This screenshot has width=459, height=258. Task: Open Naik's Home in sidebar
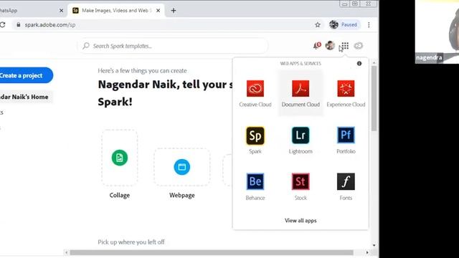click(x=25, y=97)
